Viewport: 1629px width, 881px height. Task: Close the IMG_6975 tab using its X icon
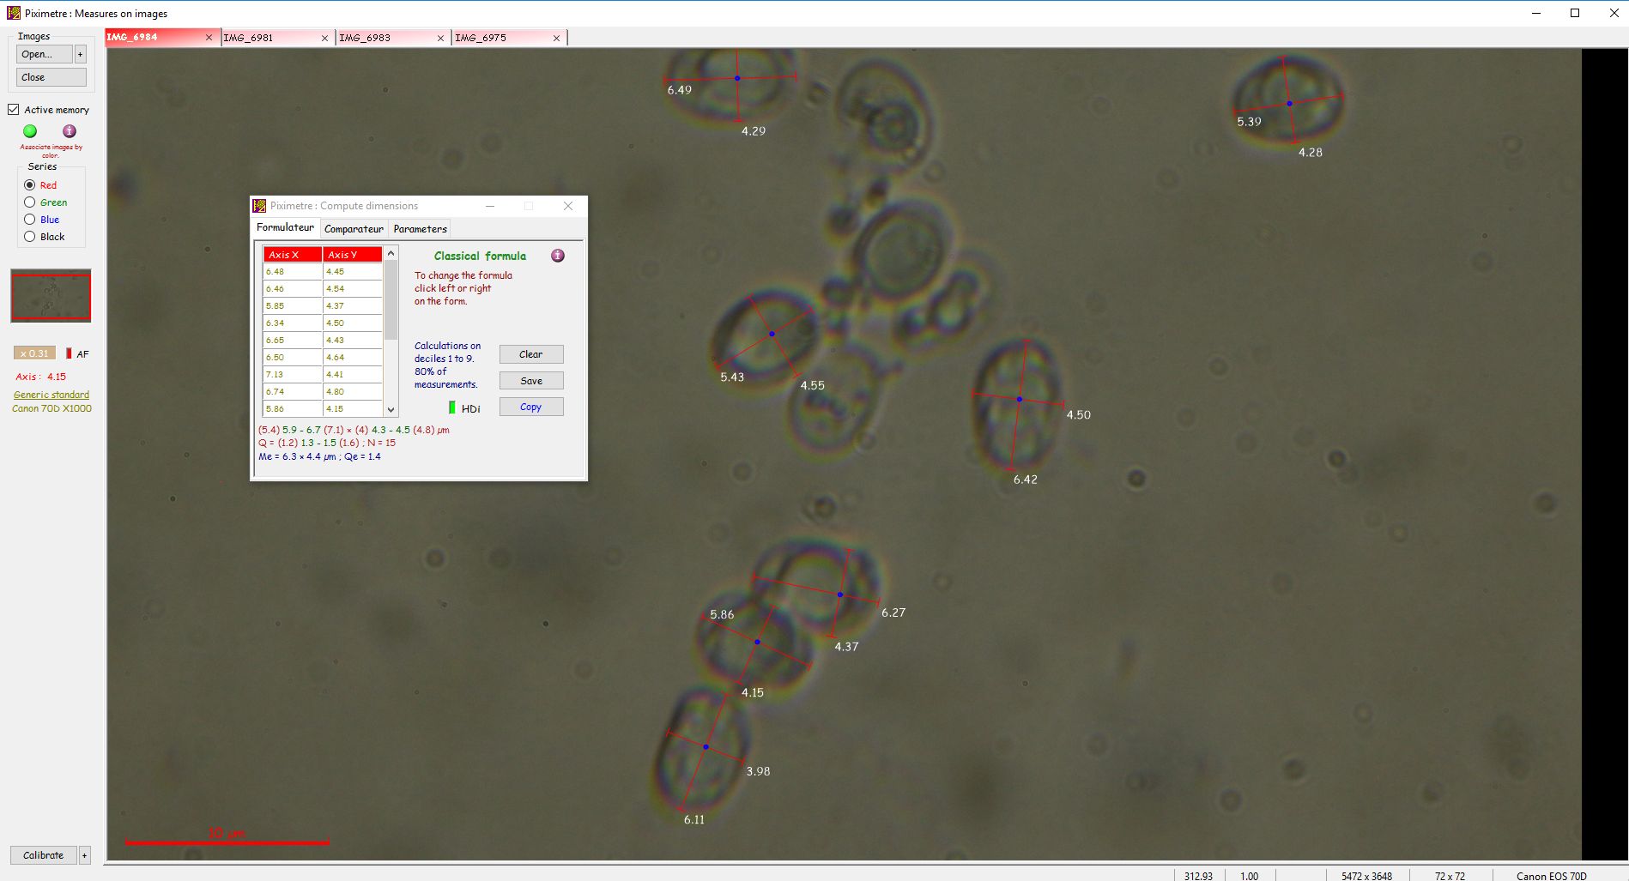(556, 38)
